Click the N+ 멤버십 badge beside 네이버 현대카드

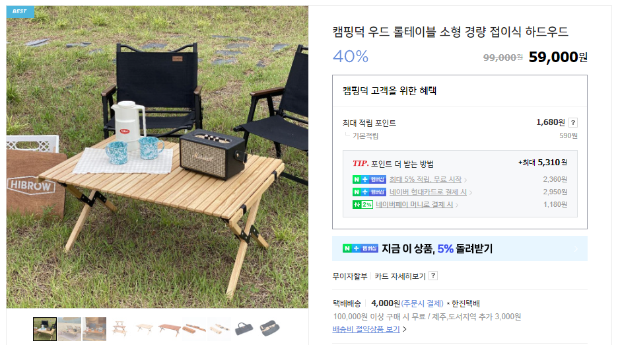tap(369, 192)
